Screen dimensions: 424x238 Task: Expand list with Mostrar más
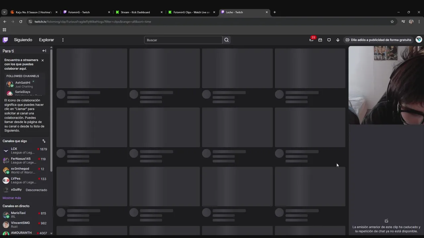[12, 198]
